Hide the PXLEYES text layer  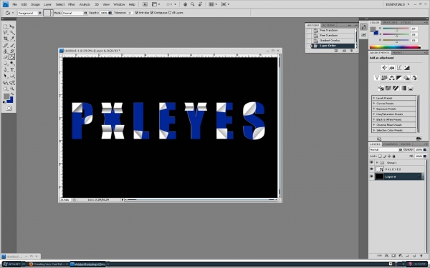pos(371,169)
